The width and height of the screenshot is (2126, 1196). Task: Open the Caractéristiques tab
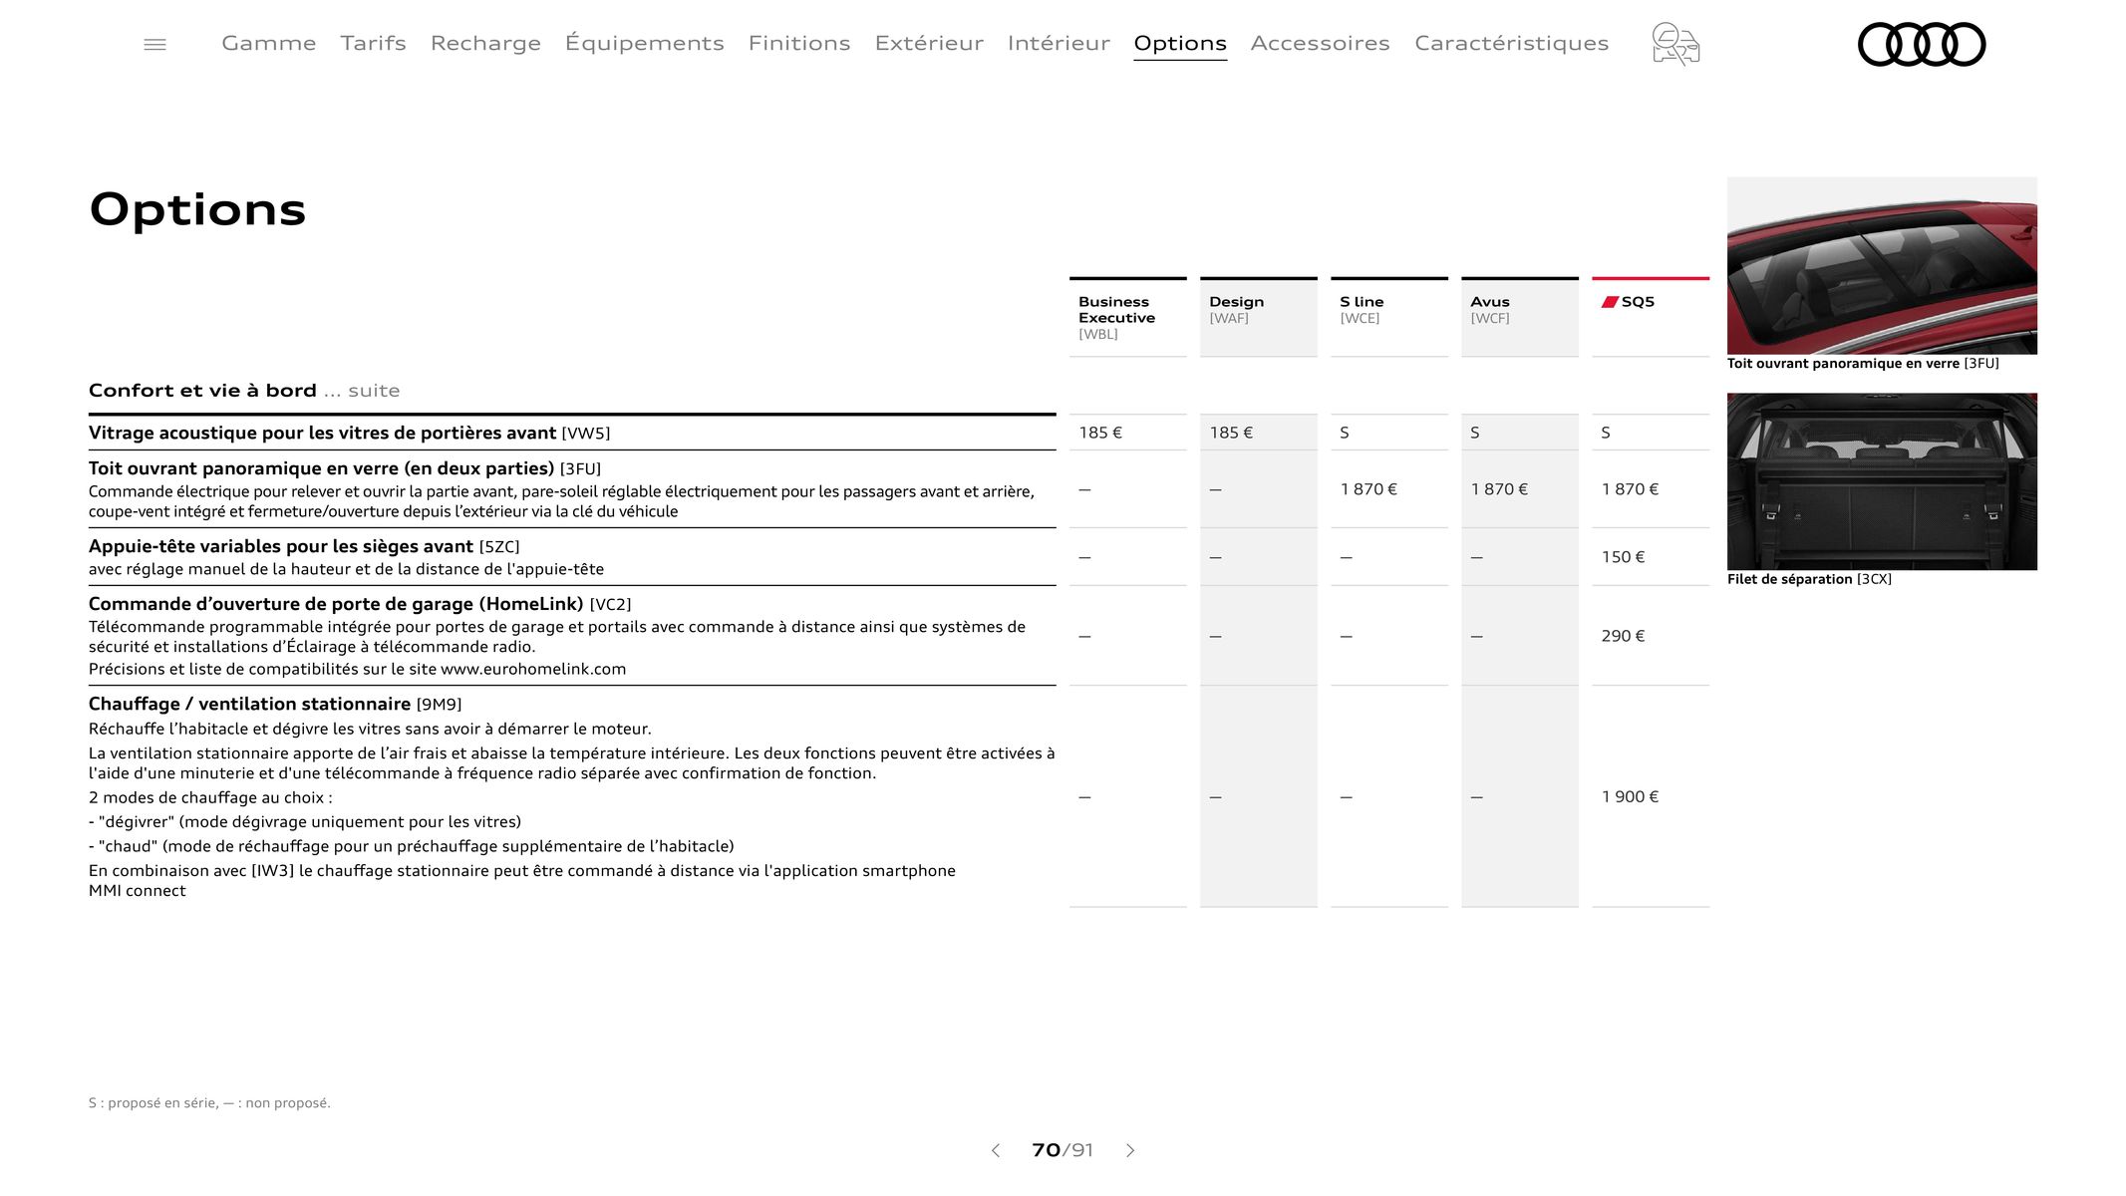click(x=1511, y=43)
